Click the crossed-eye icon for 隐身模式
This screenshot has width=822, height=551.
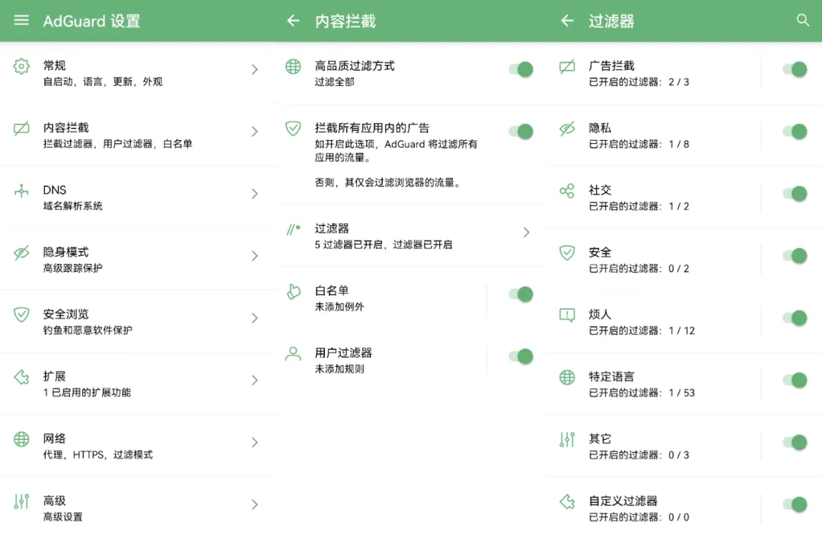(x=21, y=253)
